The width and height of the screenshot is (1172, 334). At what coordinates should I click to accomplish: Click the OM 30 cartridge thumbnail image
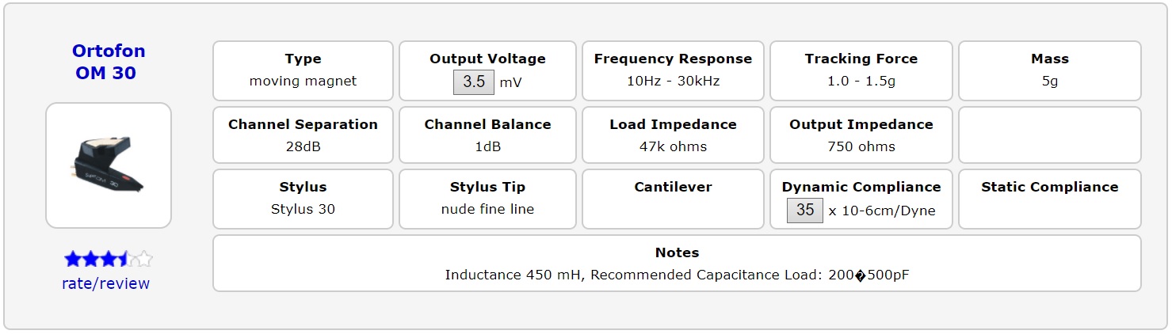pos(109,165)
